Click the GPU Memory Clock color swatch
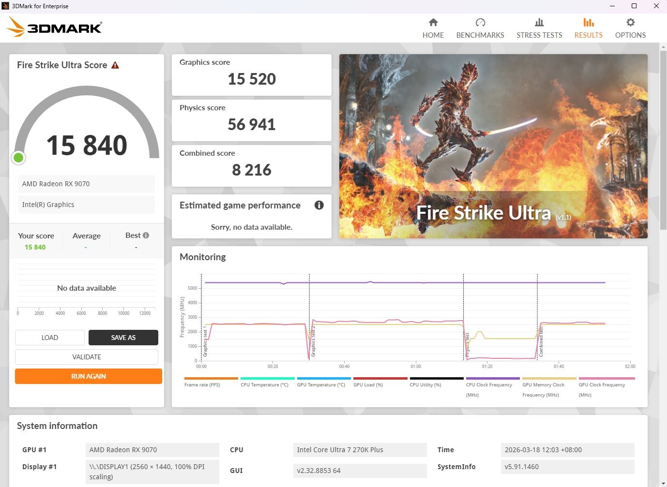 [x=549, y=379]
